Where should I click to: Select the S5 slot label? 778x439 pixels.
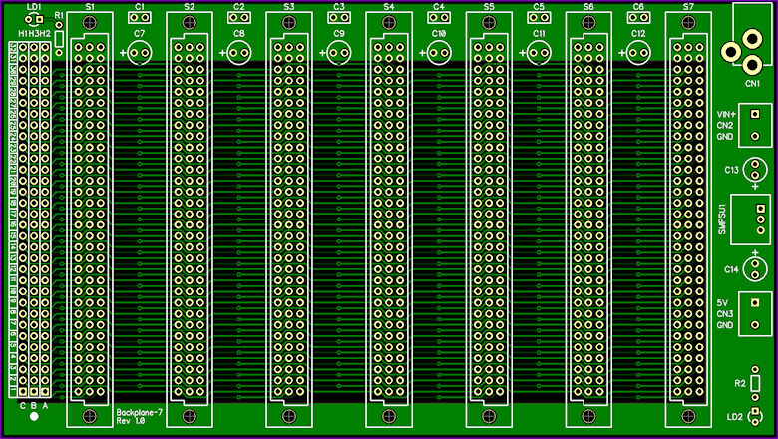pos(489,6)
